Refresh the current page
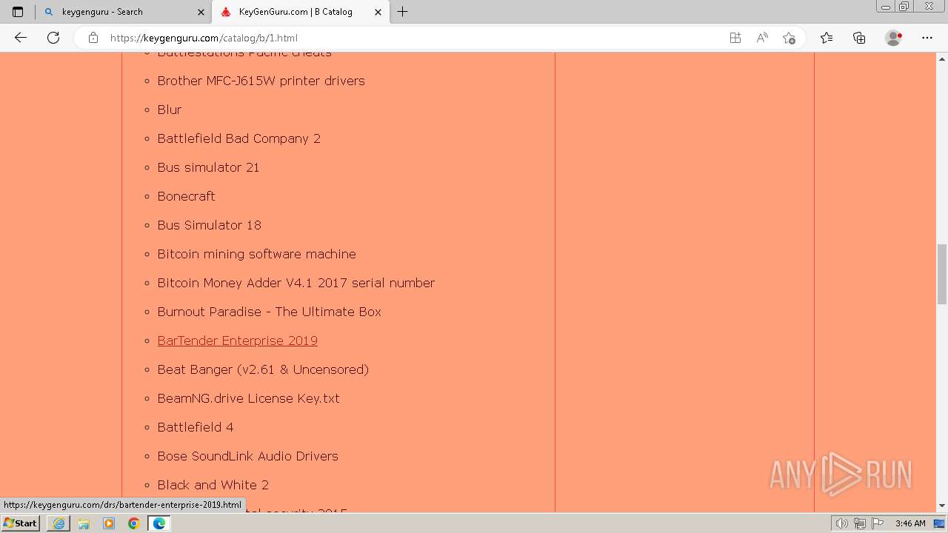The height and width of the screenshot is (533, 948). pyautogui.click(x=53, y=38)
